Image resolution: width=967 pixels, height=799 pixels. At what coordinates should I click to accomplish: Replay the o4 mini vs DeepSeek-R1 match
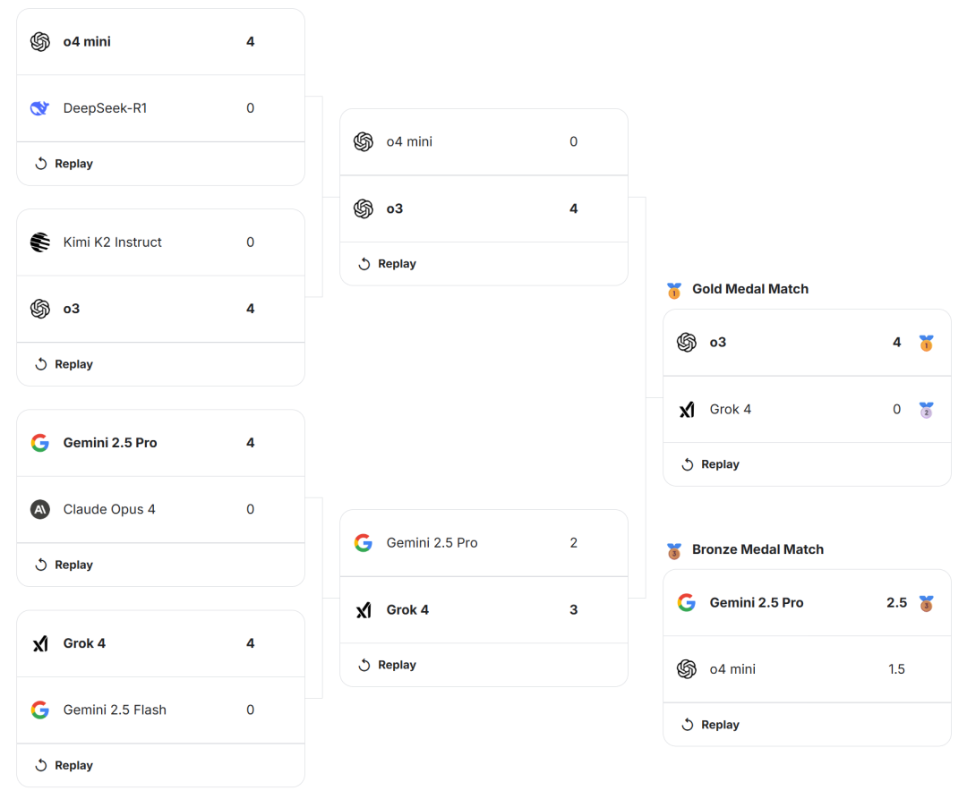point(64,164)
